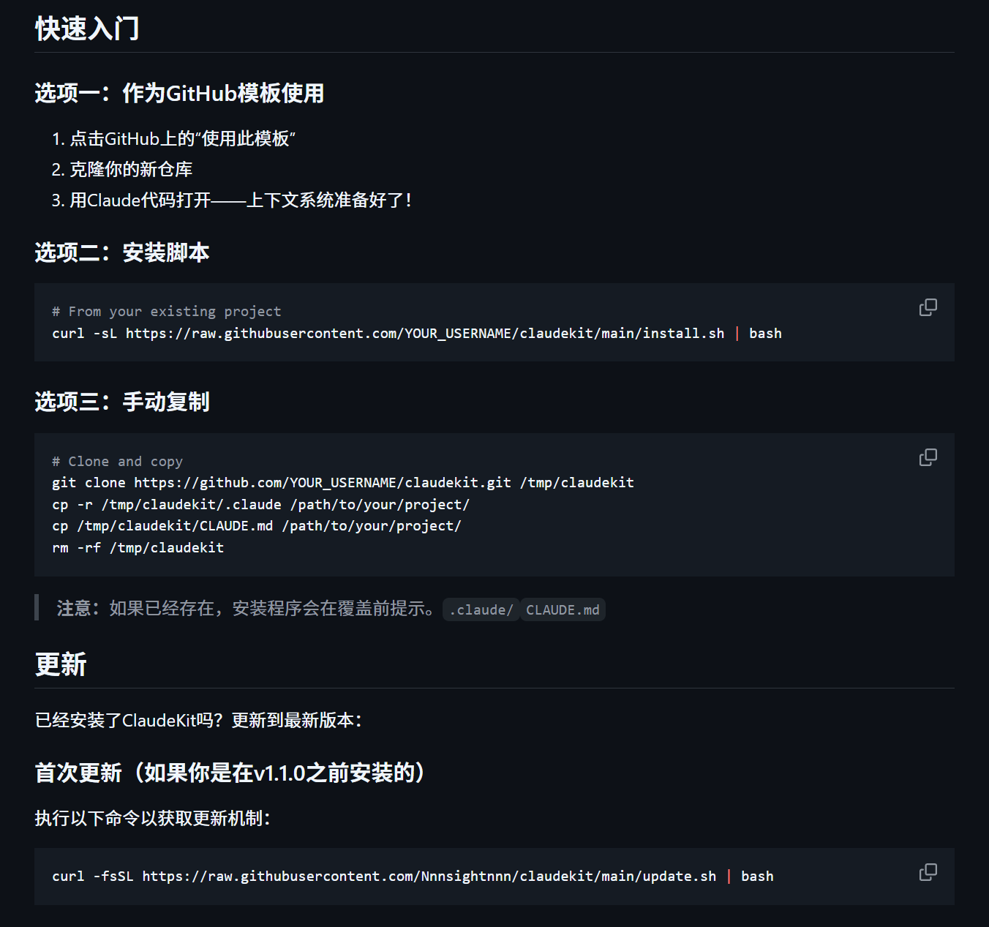Click text 执行以下命令以获取更新机制
Viewport: 989px width, 927px height.
(x=153, y=818)
